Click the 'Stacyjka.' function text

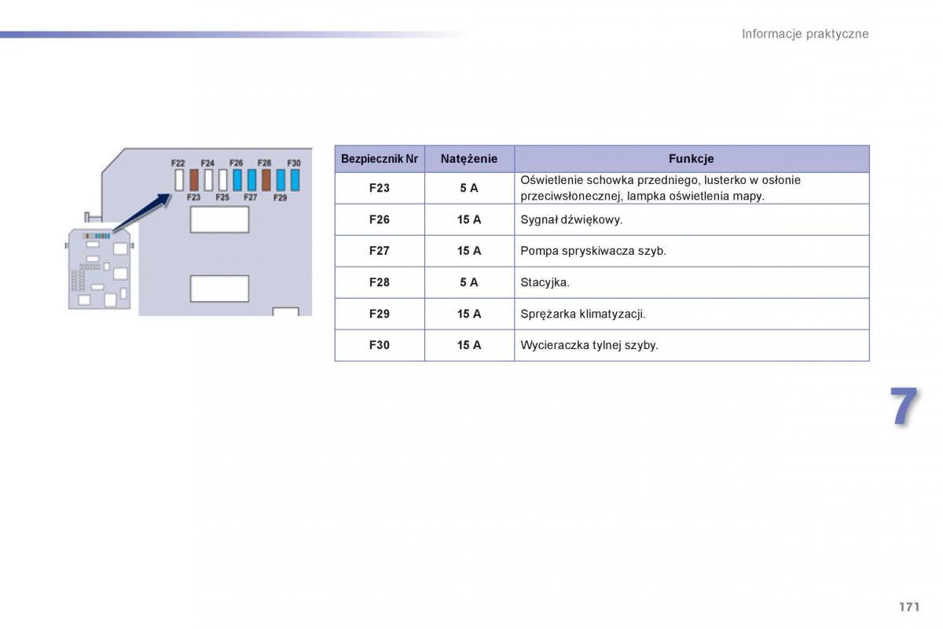(x=545, y=283)
